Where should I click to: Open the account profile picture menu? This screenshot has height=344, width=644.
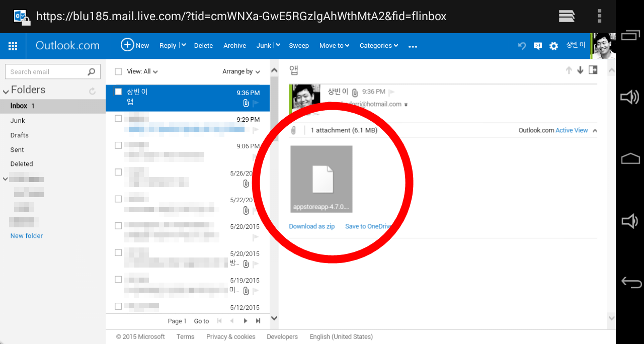click(604, 46)
